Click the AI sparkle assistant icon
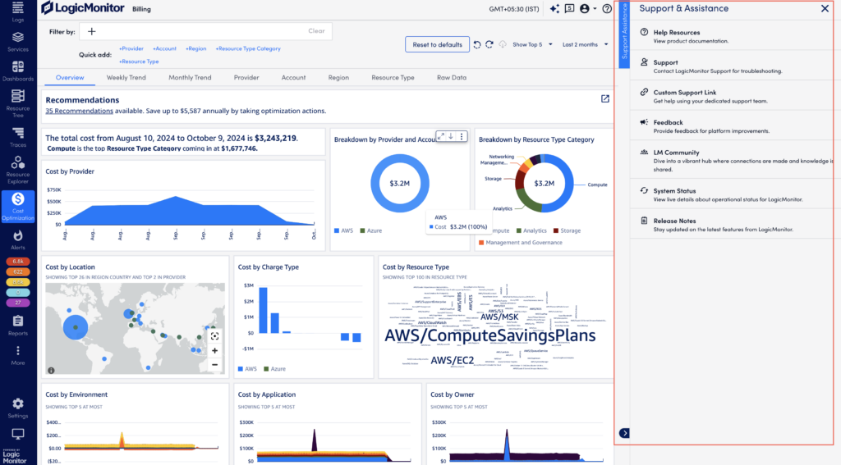The width and height of the screenshot is (841, 465). (x=554, y=9)
